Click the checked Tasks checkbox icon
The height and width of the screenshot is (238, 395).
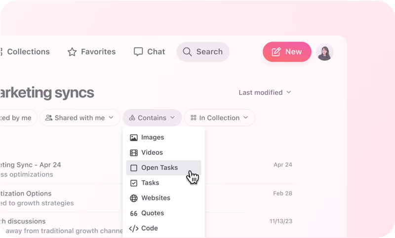point(134,183)
